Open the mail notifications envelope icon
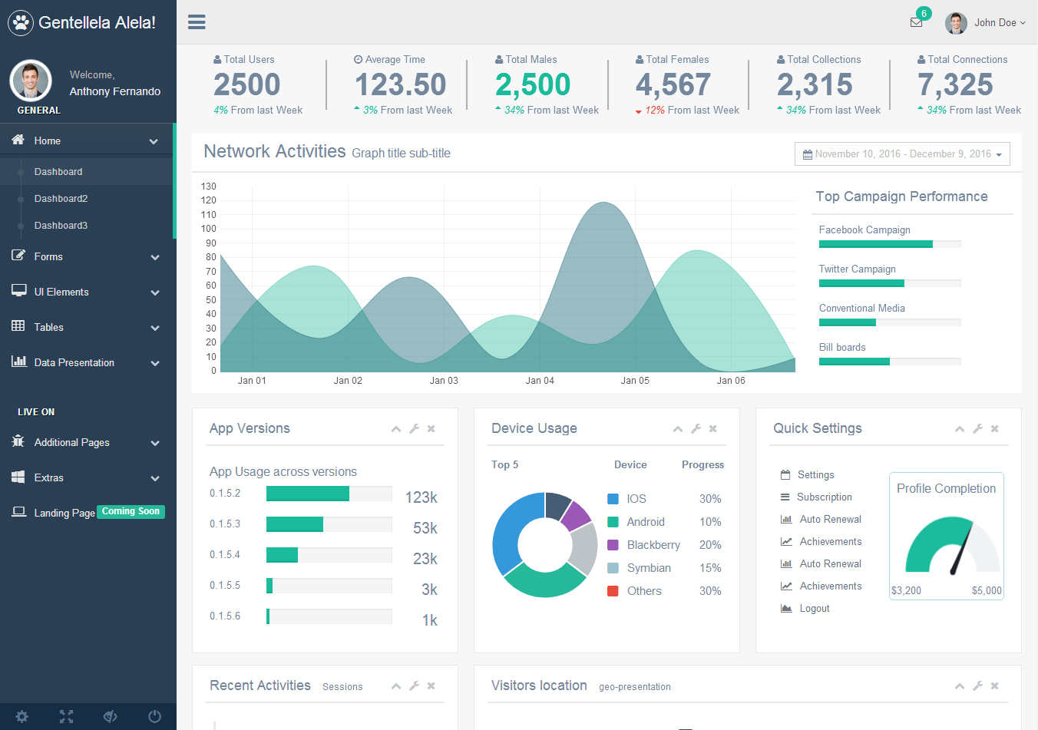1038x730 pixels. tap(916, 22)
